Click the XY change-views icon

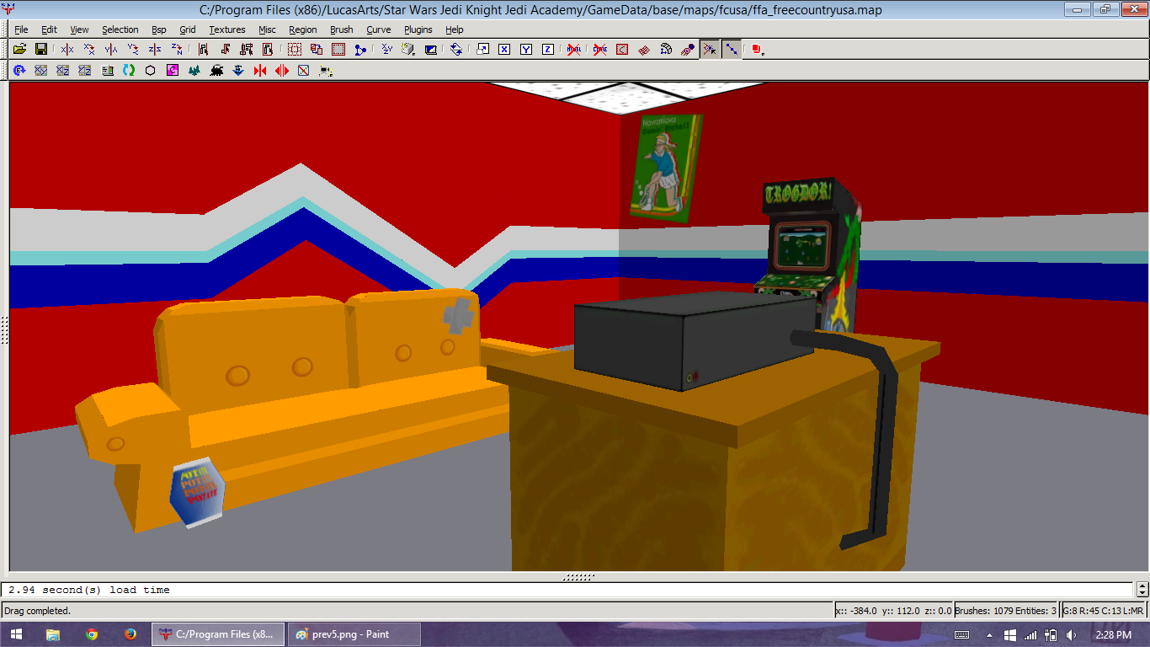pos(386,50)
